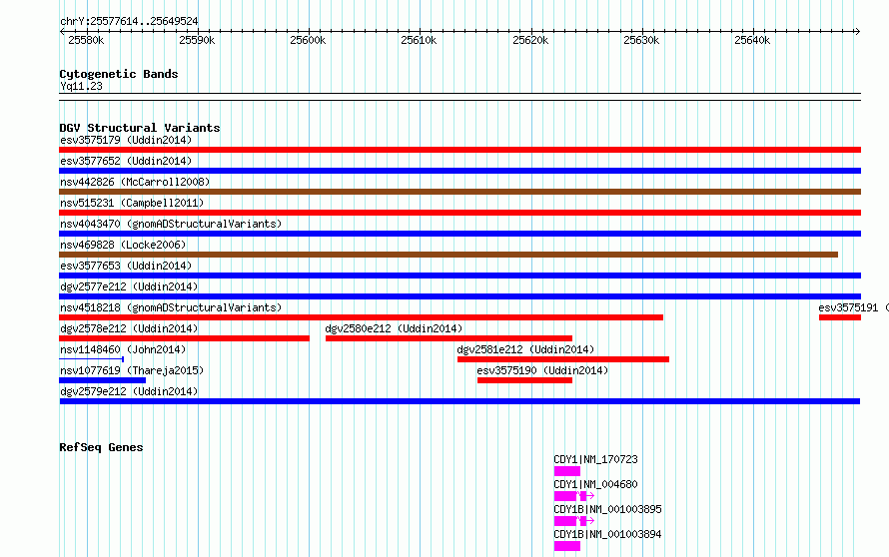This screenshot has height=557, width=889.
Task: Click the thin blue nsv1148460 feature line
Action: (91, 359)
